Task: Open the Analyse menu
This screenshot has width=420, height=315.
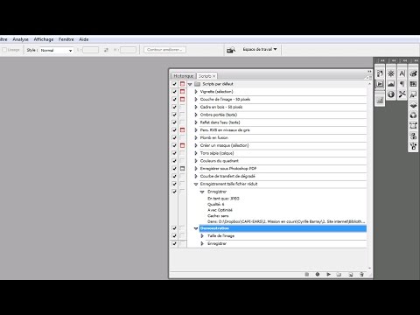Action: 20,39
